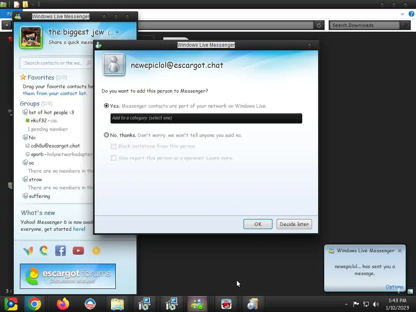The width and height of the screenshot is (416, 312).
Task: Click the Explorer help question mark icon
Action: click(412, 14)
